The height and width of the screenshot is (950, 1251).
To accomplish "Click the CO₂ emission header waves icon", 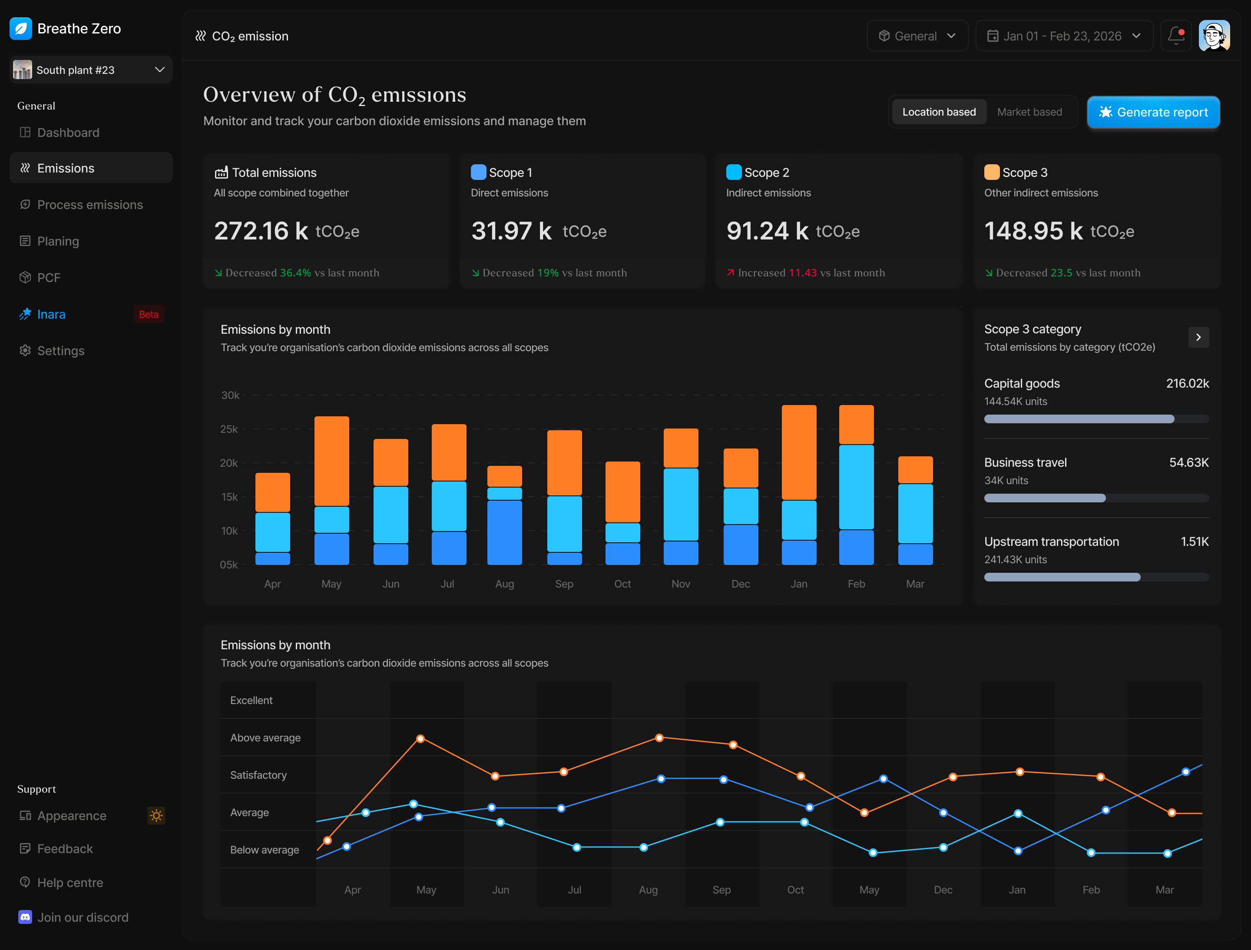I will click(x=200, y=36).
